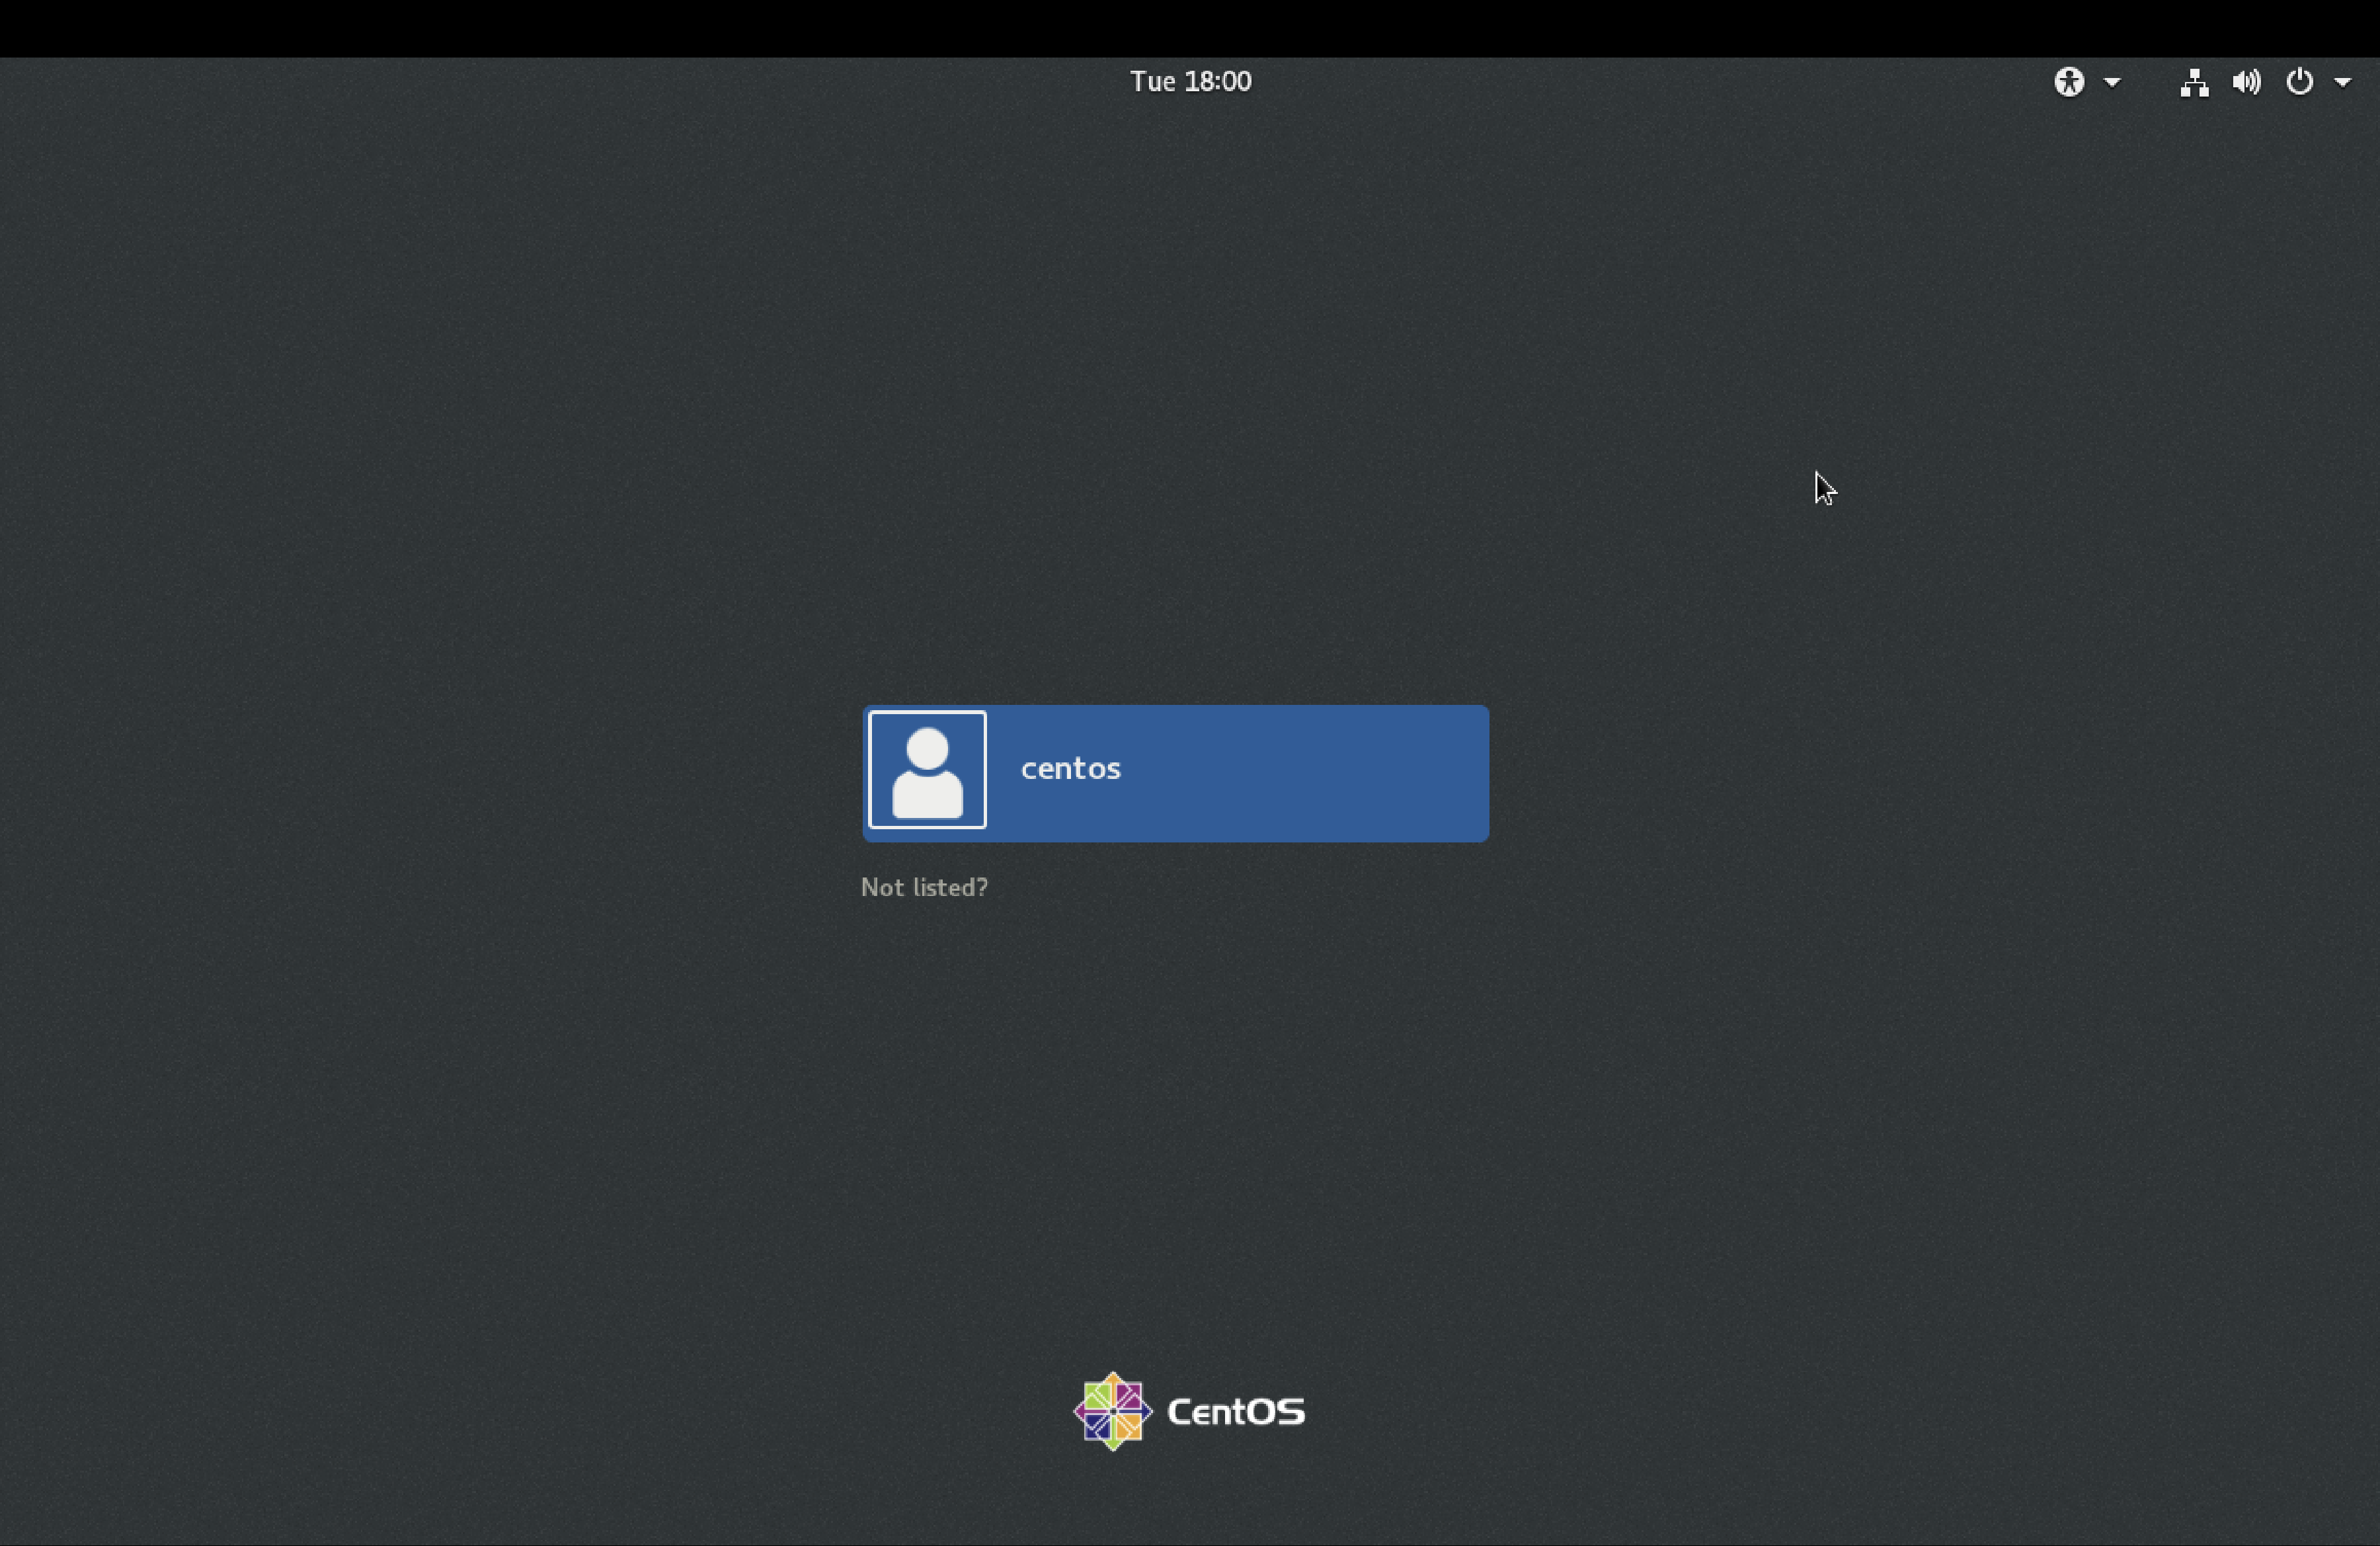
Task: Click the question mark in "Not listed?"
Action: (x=982, y=887)
